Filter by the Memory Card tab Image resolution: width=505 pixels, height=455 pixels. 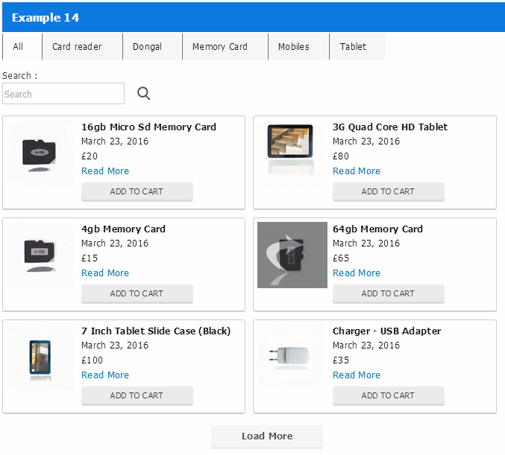point(225,47)
